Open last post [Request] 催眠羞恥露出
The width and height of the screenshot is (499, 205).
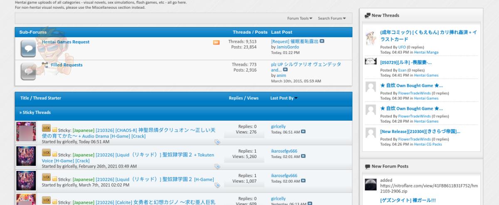click(x=294, y=42)
